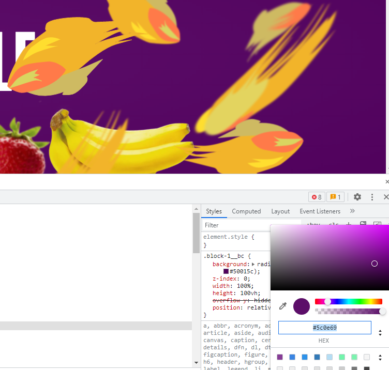Pick the purple palette swatch
This screenshot has width=389, height=370.
[x=280, y=357]
